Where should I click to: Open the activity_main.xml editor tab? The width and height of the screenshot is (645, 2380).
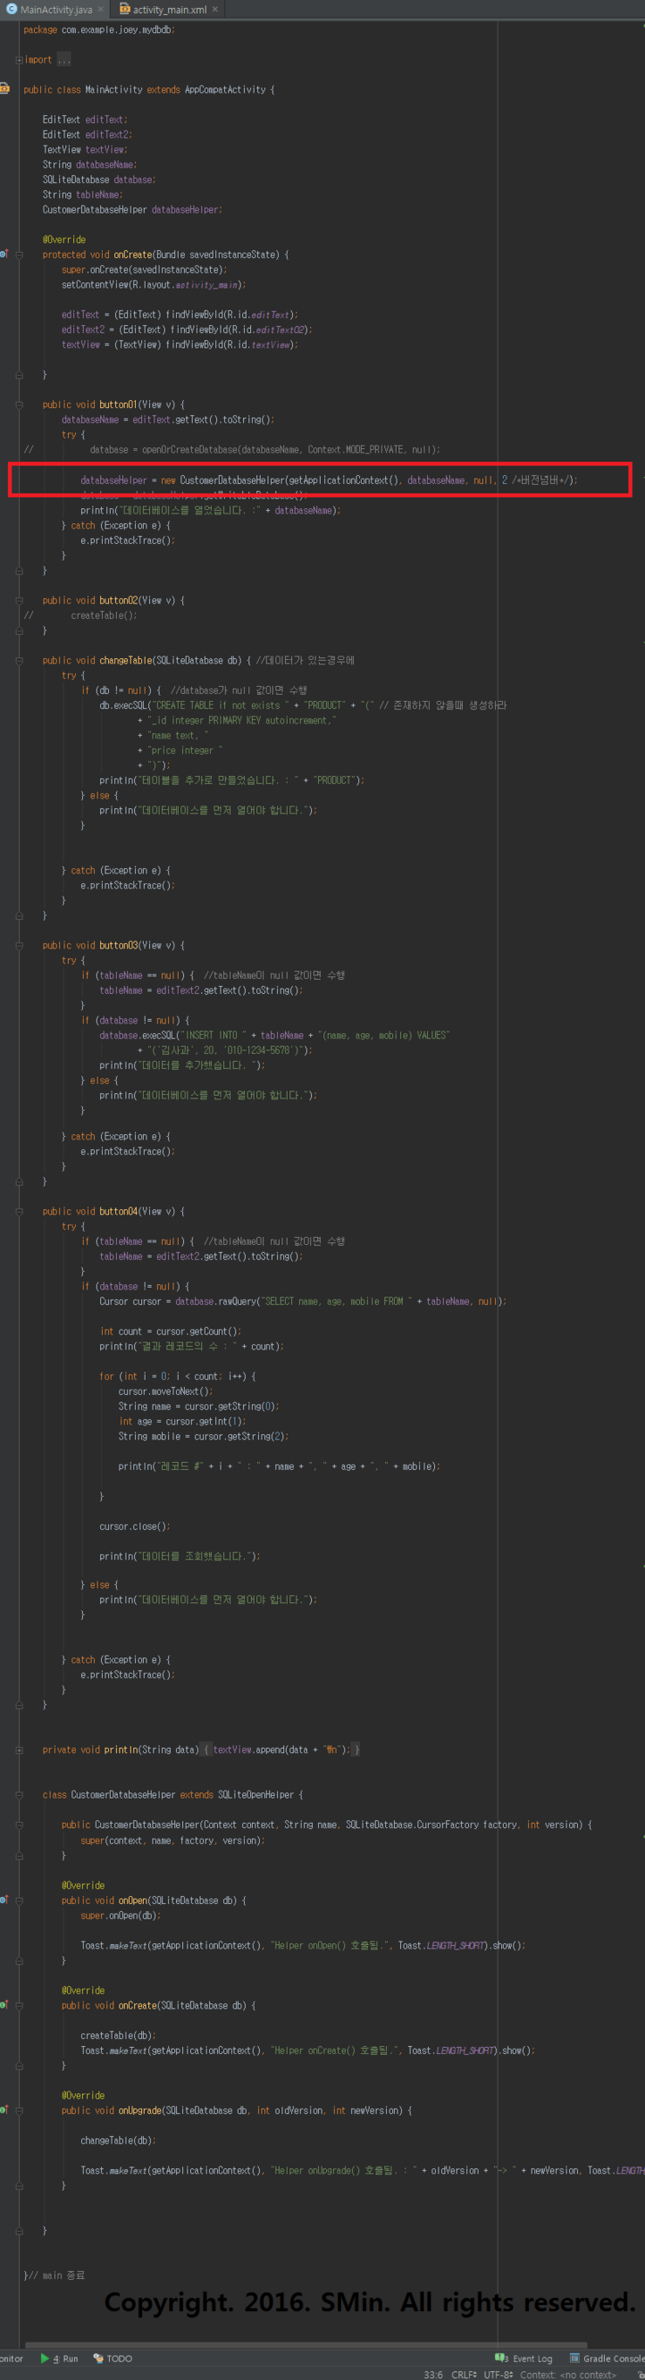pyautogui.click(x=169, y=10)
